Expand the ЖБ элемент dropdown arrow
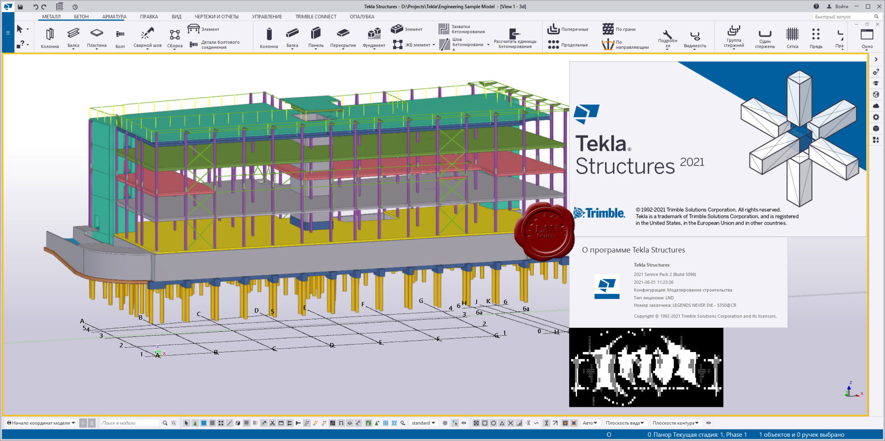The width and height of the screenshot is (885, 441). click(433, 45)
